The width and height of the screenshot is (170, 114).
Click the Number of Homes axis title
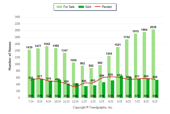click(10, 56)
